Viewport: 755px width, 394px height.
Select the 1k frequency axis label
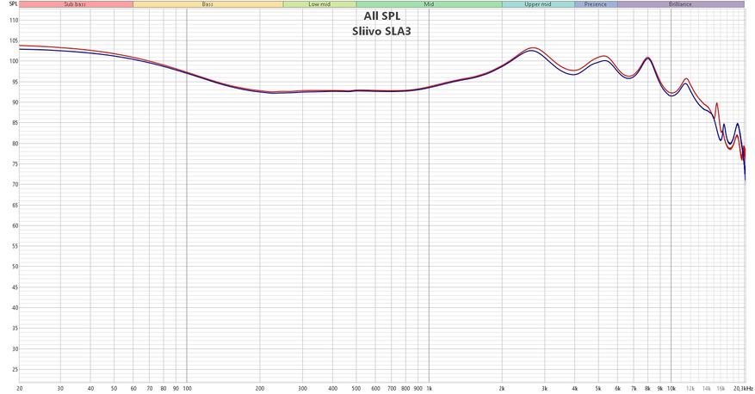coord(429,388)
